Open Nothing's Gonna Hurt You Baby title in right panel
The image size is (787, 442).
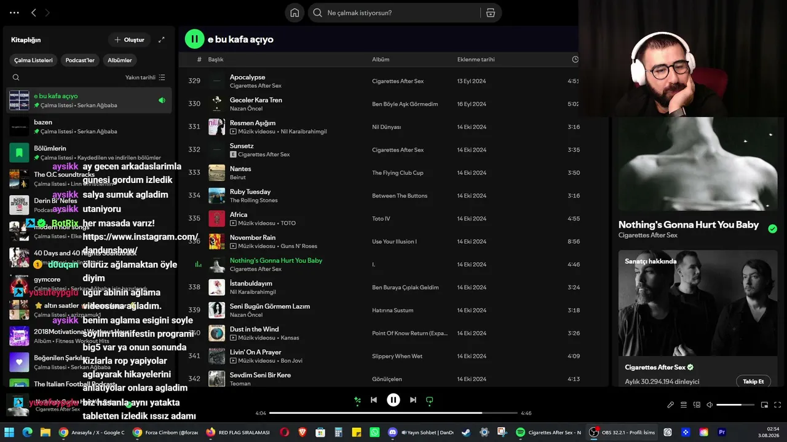pos(689,225)
